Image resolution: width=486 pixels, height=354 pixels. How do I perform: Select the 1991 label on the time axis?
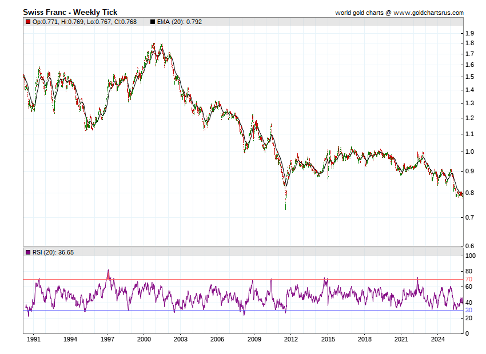click(34, 339)
